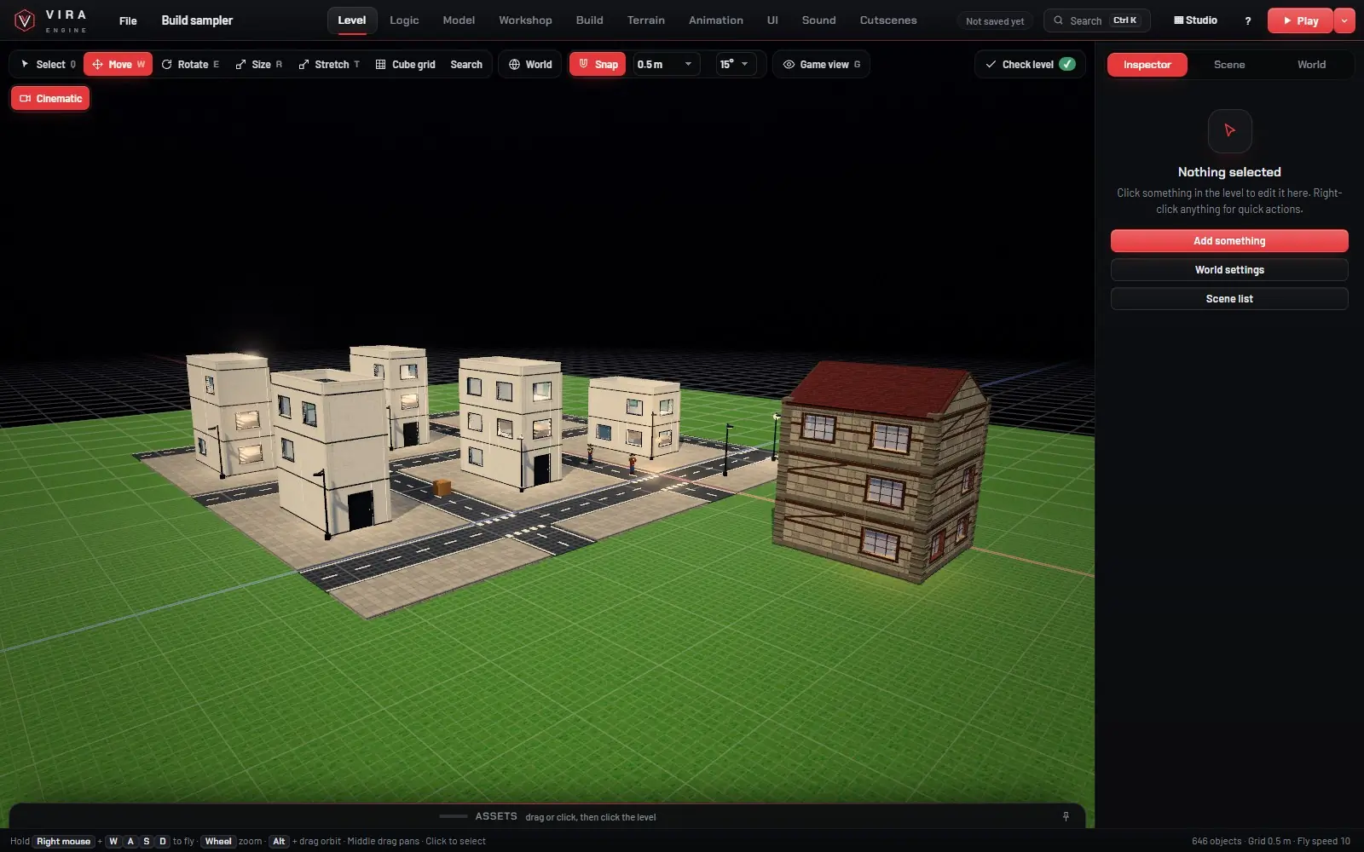Viewport: 1364px width, 852px height.
Task: Open the Sound tab
Action: (818, 20)
